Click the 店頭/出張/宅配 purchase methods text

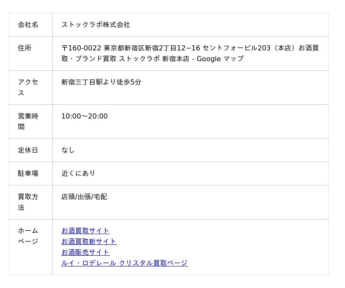(x=84, y=197)
